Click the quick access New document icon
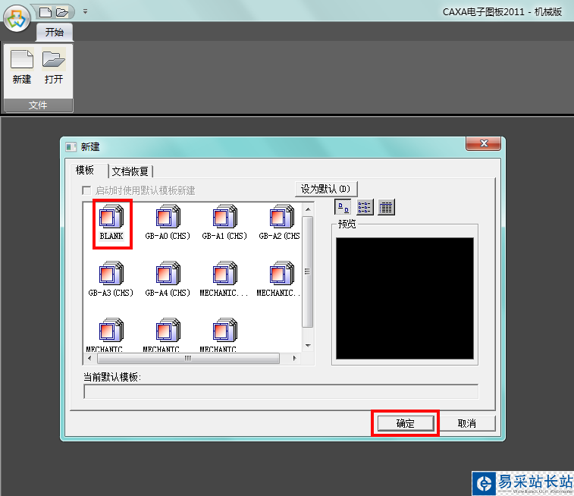This screenshot has width=574, height=496. click(x=45, y=12)
